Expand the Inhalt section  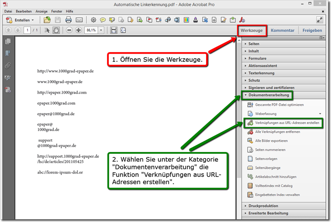(x=283, y=51)
